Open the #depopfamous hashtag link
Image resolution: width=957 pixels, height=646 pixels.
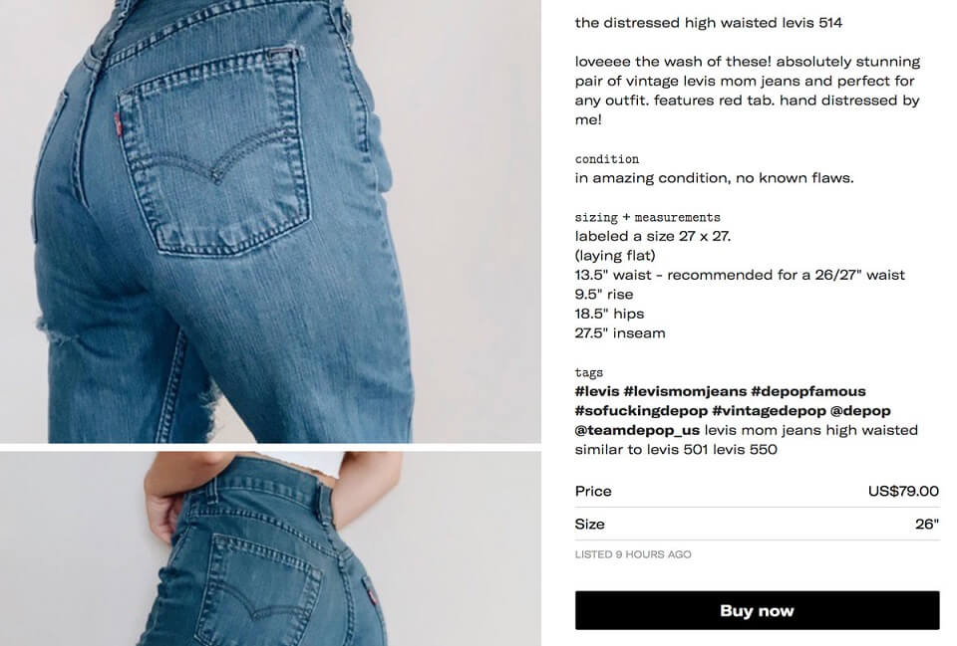[x=808, y=391]
